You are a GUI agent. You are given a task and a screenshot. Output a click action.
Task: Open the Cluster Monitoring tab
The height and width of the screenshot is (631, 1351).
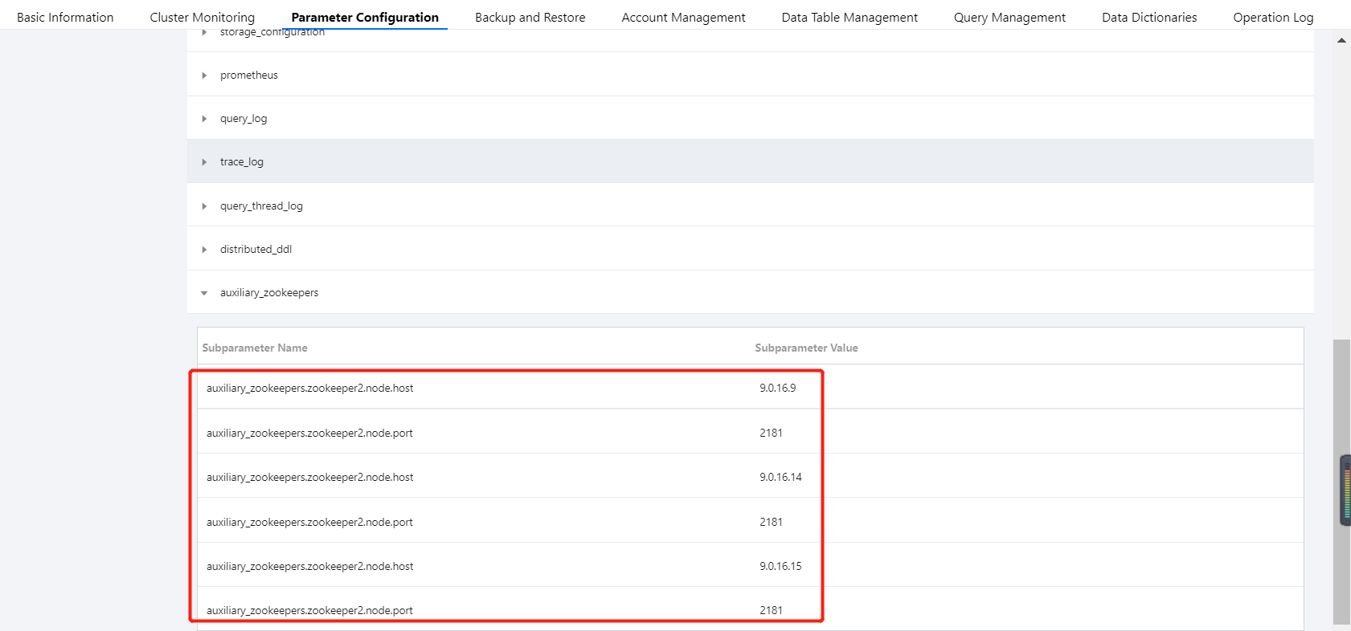point(202,17)
